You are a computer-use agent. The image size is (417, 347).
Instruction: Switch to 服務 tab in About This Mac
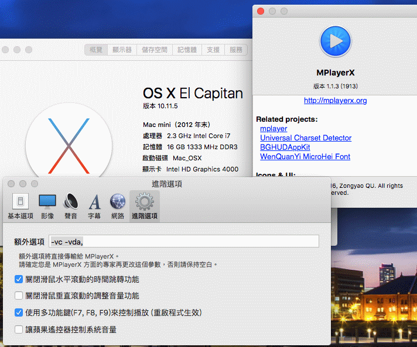coord(236,50)
